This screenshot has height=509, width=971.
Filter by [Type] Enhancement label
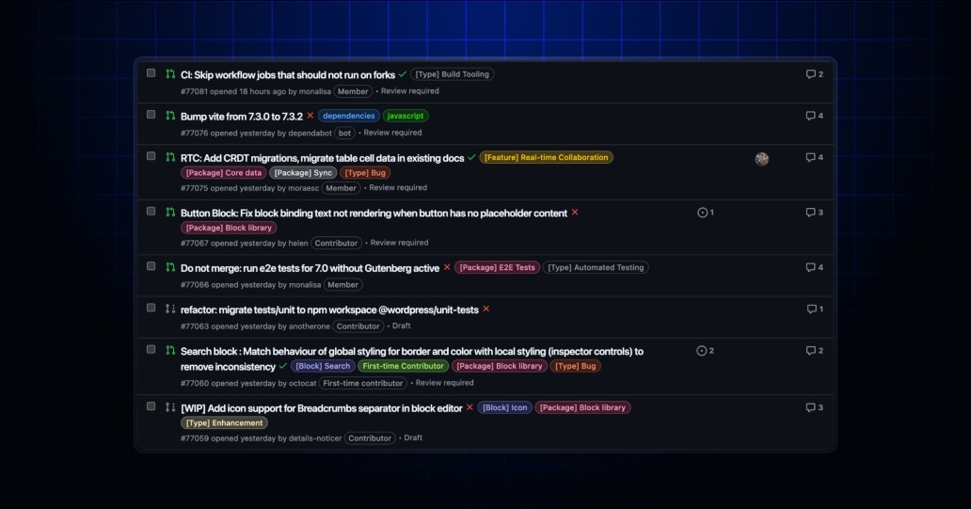224,423
